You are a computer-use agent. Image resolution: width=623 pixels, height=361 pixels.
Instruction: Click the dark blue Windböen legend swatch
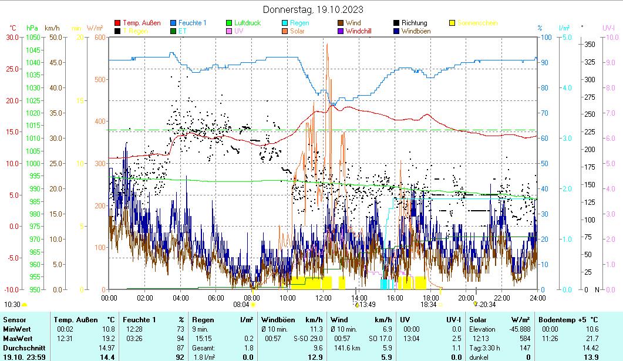(396, 31)
